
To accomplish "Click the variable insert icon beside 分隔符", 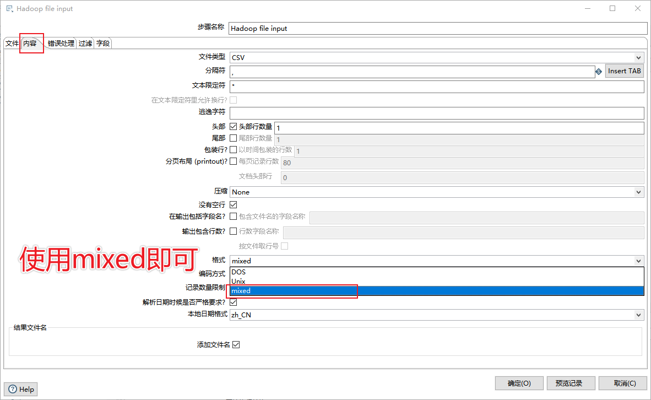I will click(x=598, y=72).
